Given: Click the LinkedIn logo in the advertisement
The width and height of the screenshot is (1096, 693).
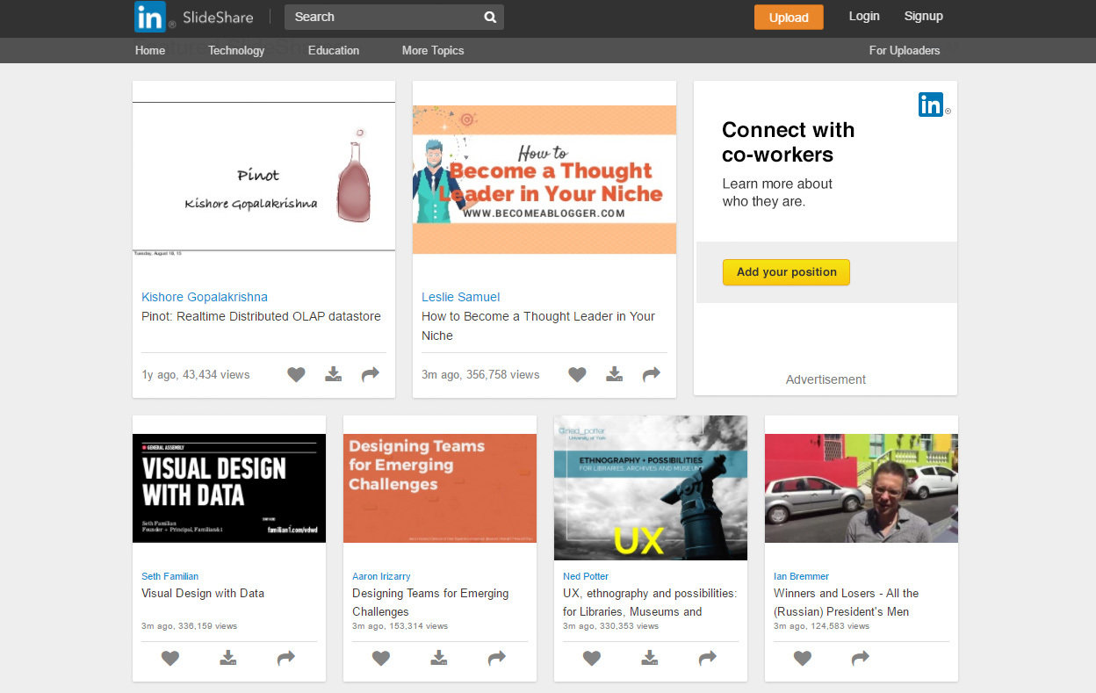Looking at the screenshot, I should (931, 105).
